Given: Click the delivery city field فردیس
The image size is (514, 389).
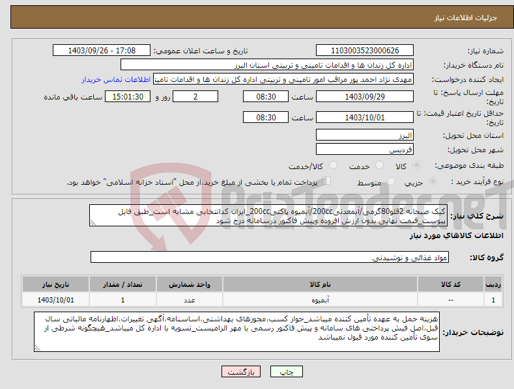Looking at the screenshot, I should coord(365,150).
